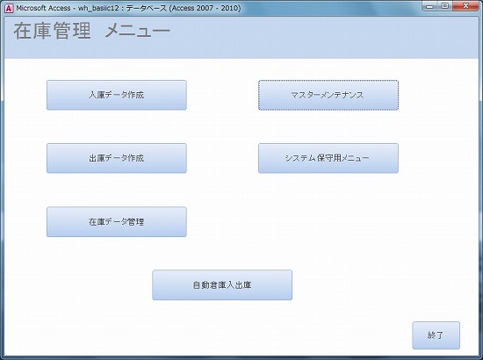Click the restore/maximize window button
Viewport: 483px width, 360px height.
pos(445,6)
